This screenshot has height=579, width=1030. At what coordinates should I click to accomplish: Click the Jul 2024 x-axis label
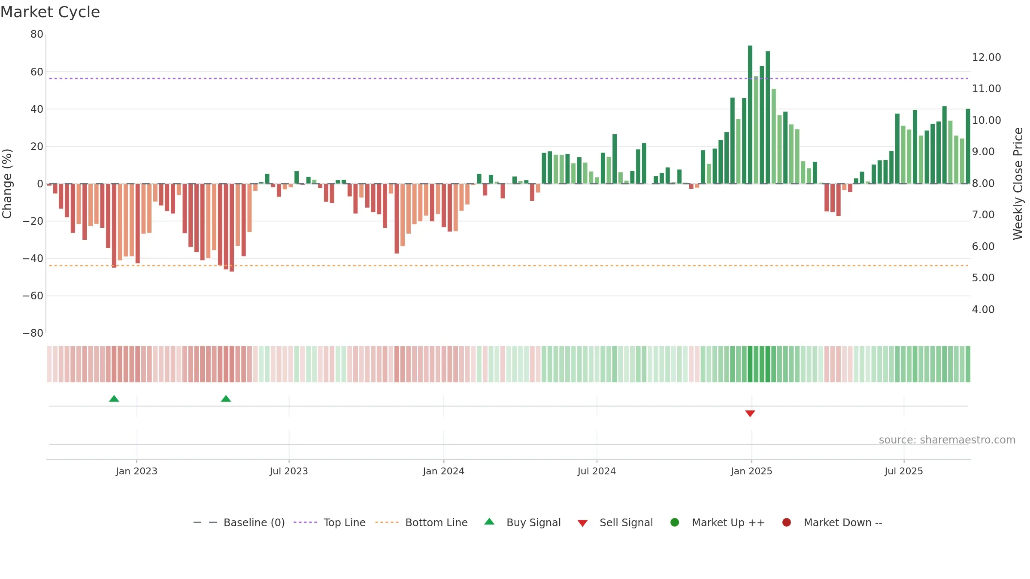coord(597,471)
